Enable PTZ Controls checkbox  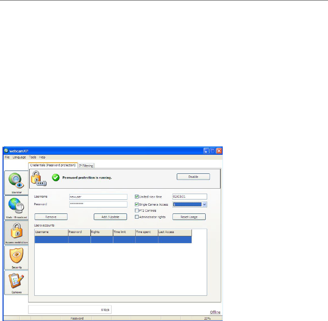click(137, 210)
